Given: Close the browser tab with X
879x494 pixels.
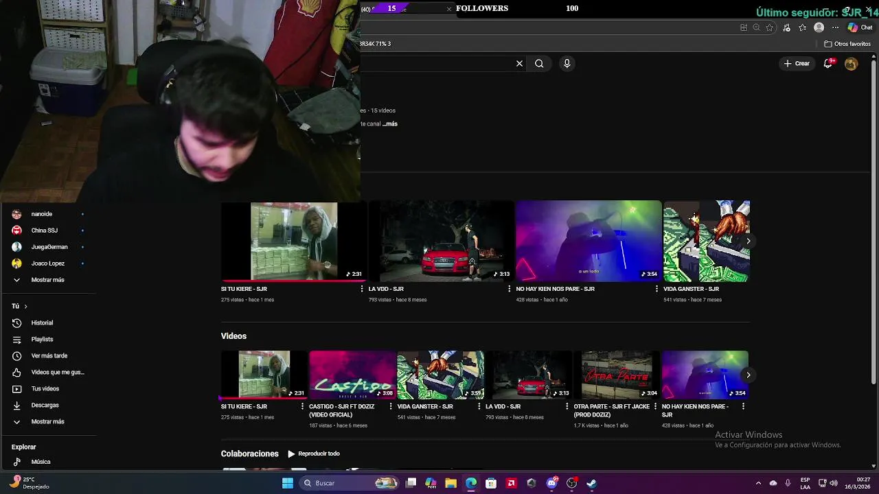Looking at the screenshot, I should click(x=449, y=9).
